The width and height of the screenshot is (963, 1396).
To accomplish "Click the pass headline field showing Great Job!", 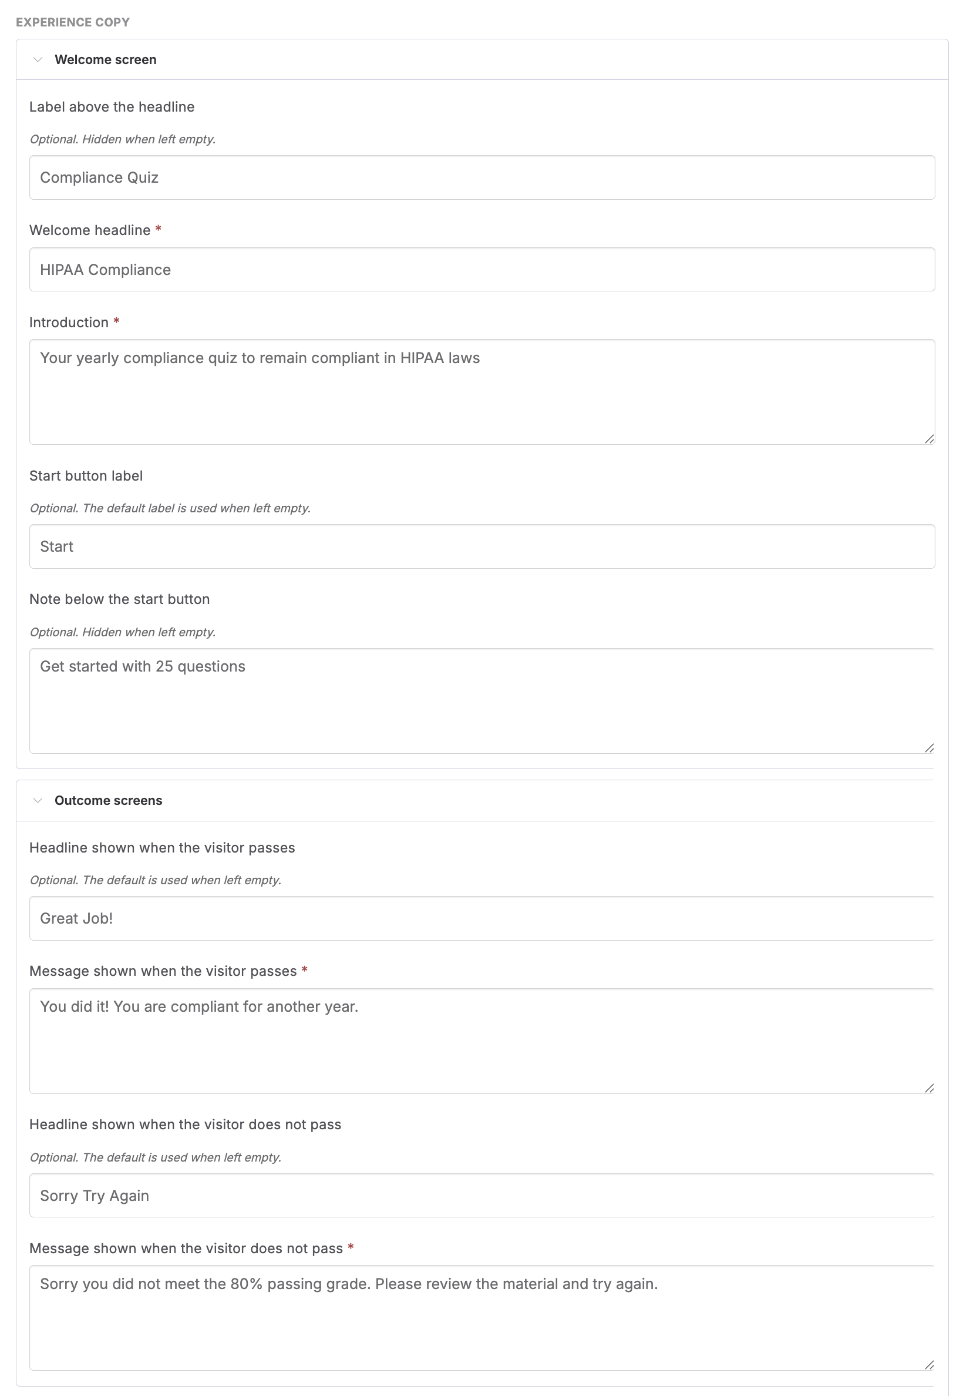I will point(482,918).
